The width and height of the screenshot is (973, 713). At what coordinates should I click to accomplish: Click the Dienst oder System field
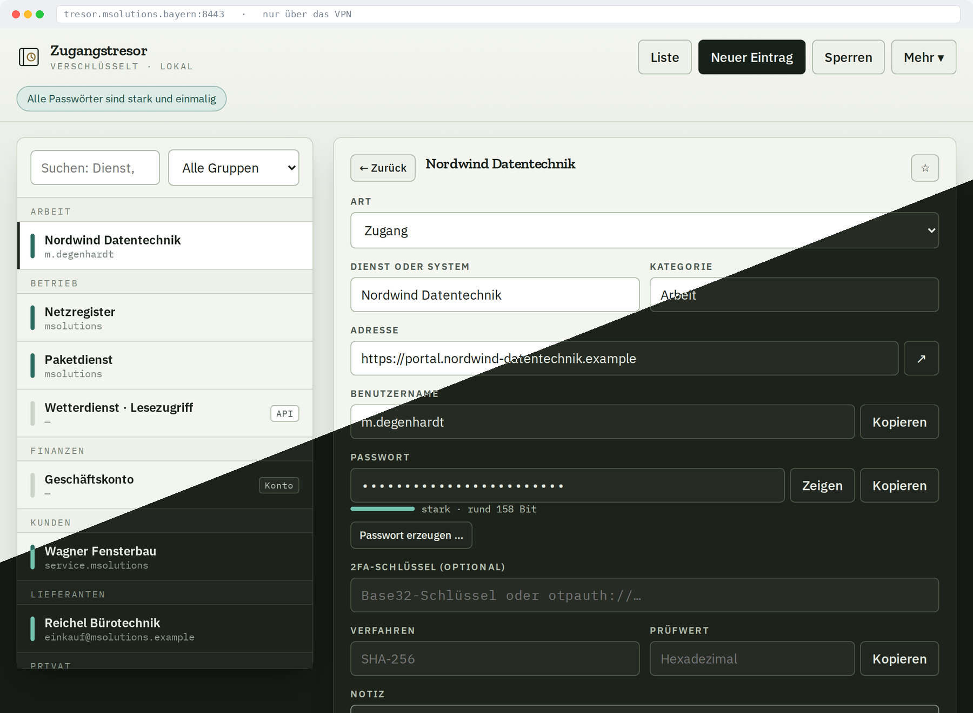tap(495, 295)
